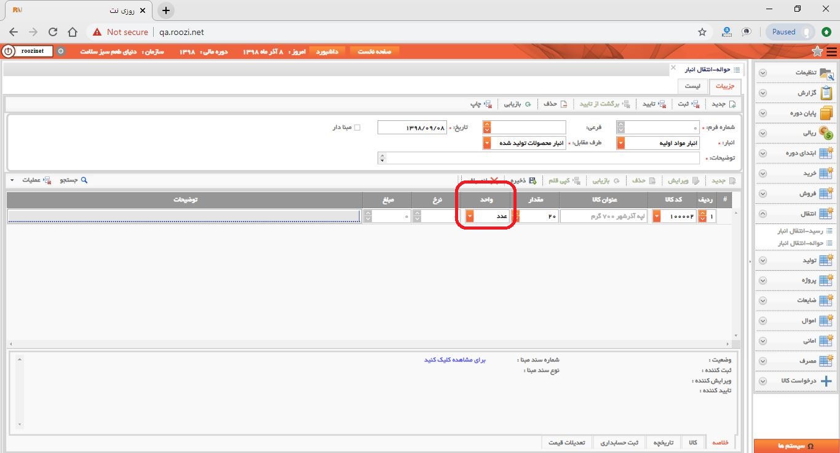Screen dimensions: 840x453
Task: Expand the تولید sidebar section chevron
Action: [x=763, y=260]
